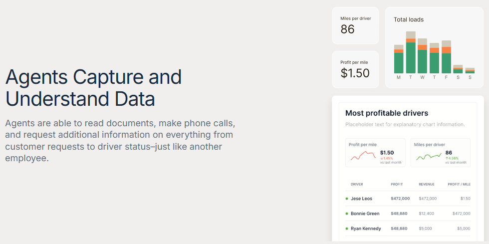
Task: Click the green up arrow showing 4.58%
Action: (447, 158)
